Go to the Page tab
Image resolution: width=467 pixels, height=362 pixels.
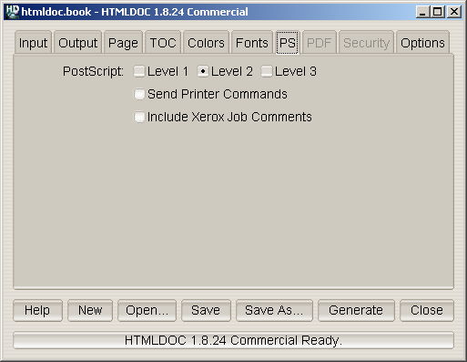(x=123, y=43)
